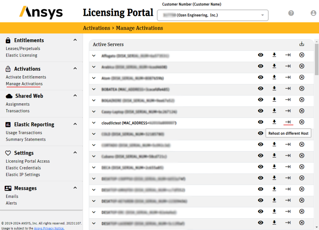Open the Help icon in the header
319x230 pixels.
(x=291, y=13)
